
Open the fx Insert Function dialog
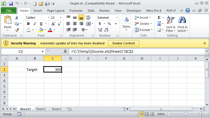pos(65,51)
